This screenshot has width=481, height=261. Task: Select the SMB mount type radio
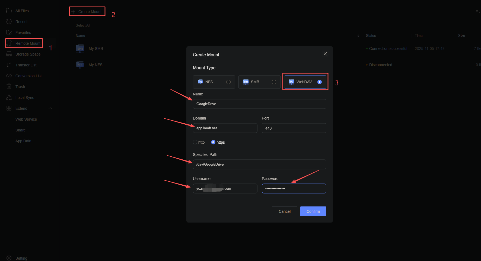pyautogui.click(x=274, y=82)
